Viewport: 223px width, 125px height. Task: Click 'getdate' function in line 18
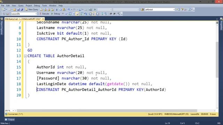click(x=115, y=84)
